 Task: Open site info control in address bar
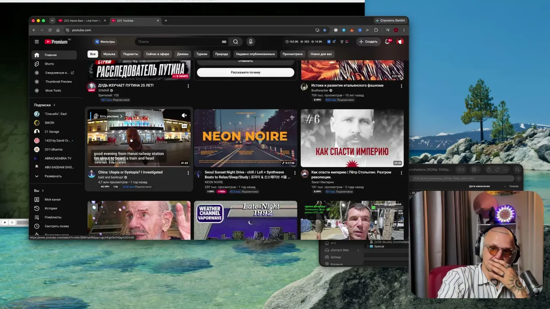click(x=67, y=30)
